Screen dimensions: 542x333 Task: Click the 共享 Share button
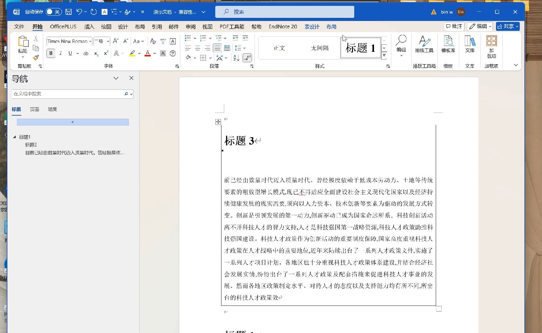click(x=507, y=27)
